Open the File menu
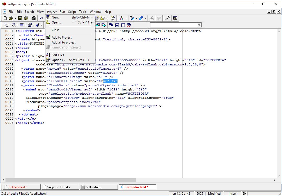This screenshot has height=196, width=282. click(x=11, y=12)
